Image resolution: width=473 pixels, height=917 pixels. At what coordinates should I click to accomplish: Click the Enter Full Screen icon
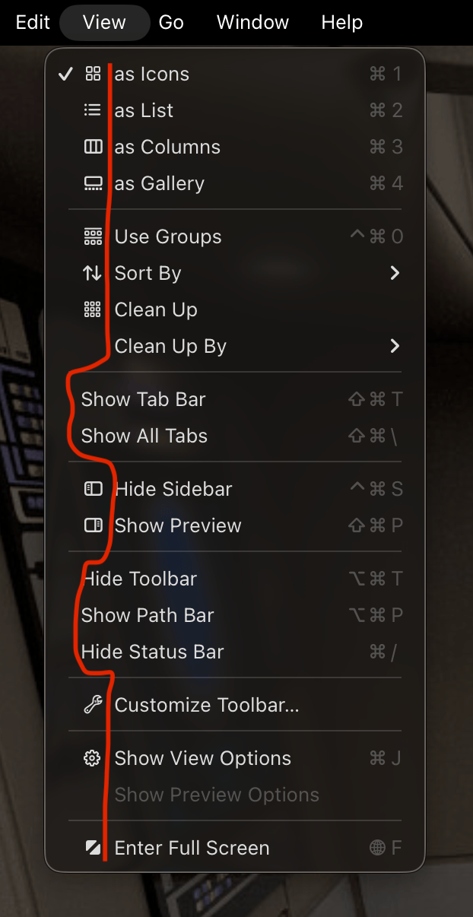93,848
